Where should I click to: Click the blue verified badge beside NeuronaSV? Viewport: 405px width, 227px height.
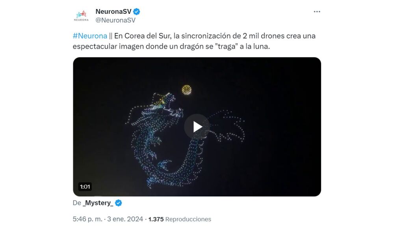pos(136,11)
